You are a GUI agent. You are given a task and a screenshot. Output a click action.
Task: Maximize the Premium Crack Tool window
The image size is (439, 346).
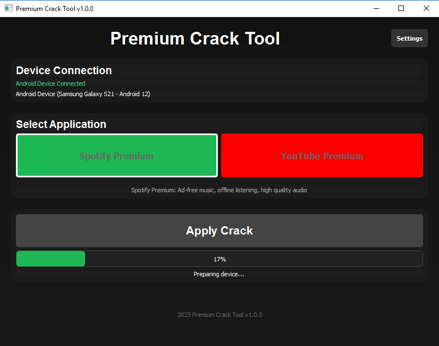401,8
